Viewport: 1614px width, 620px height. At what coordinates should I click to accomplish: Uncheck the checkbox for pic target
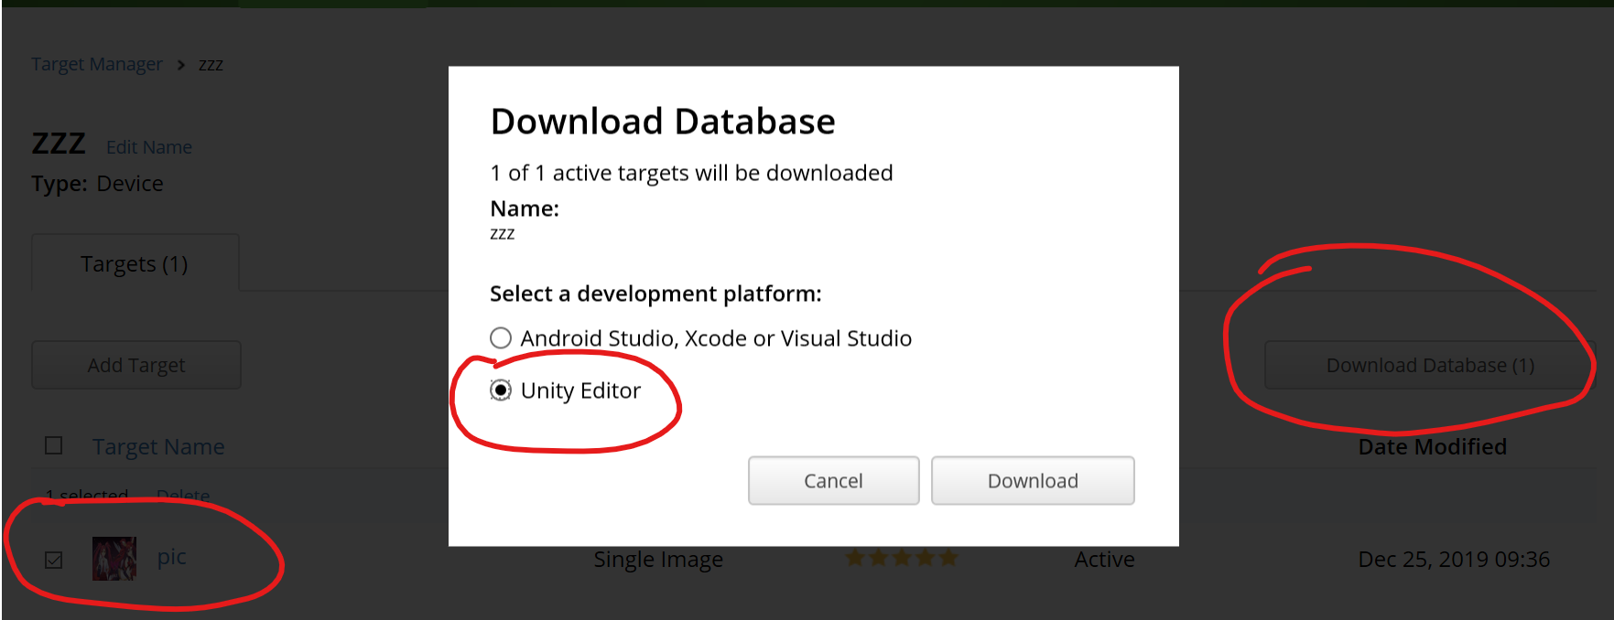54,560
